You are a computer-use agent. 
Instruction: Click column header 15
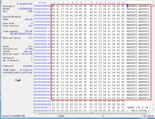(x=123, y=3)
